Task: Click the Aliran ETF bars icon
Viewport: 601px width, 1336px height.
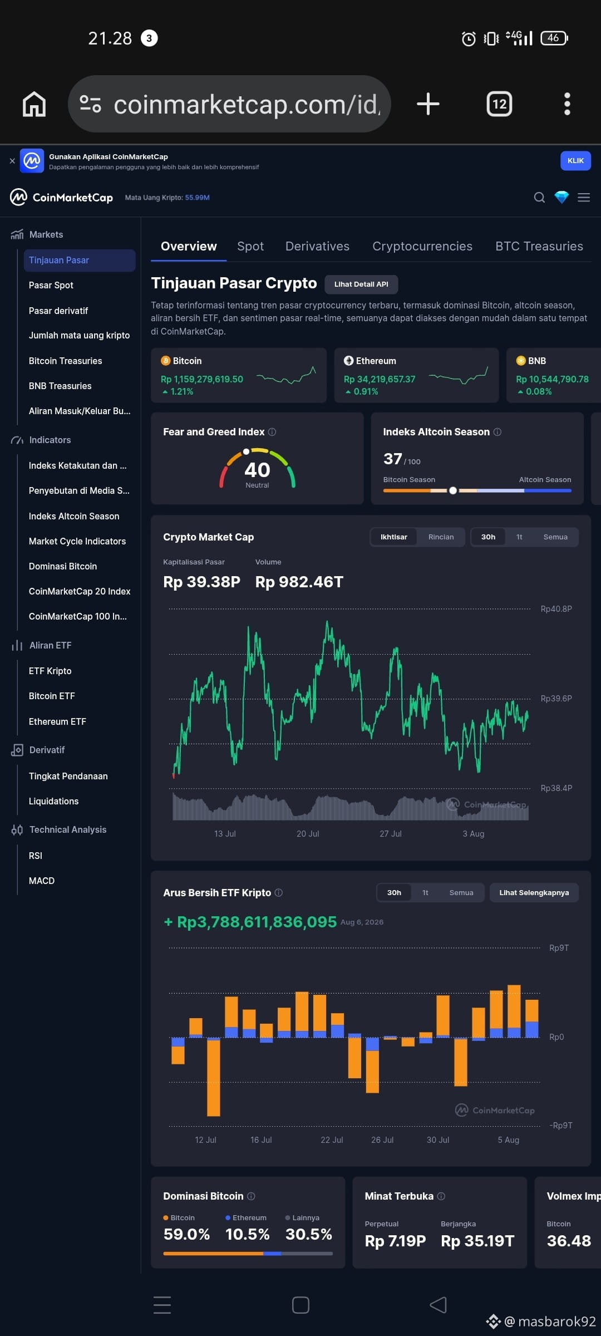Action: tap(17, 645)
